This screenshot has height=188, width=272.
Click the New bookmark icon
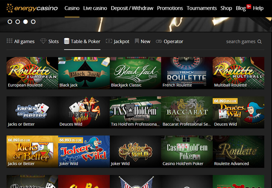[137, 41]
